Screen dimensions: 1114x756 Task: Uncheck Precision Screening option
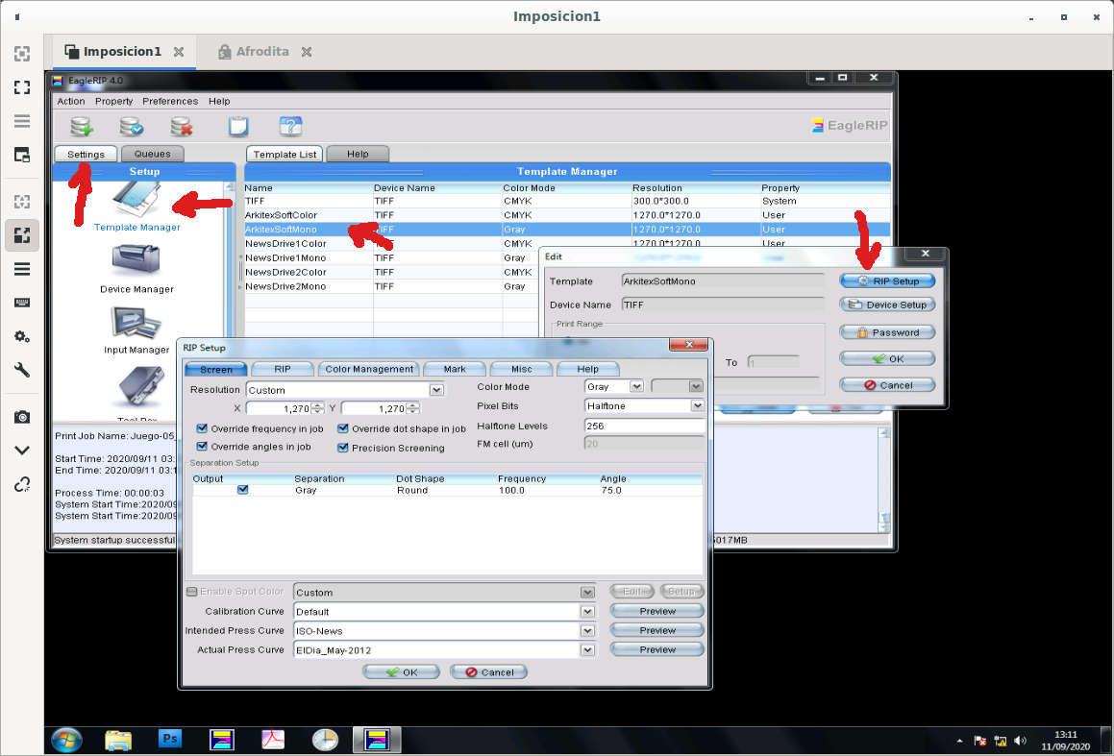click(343, 448)
